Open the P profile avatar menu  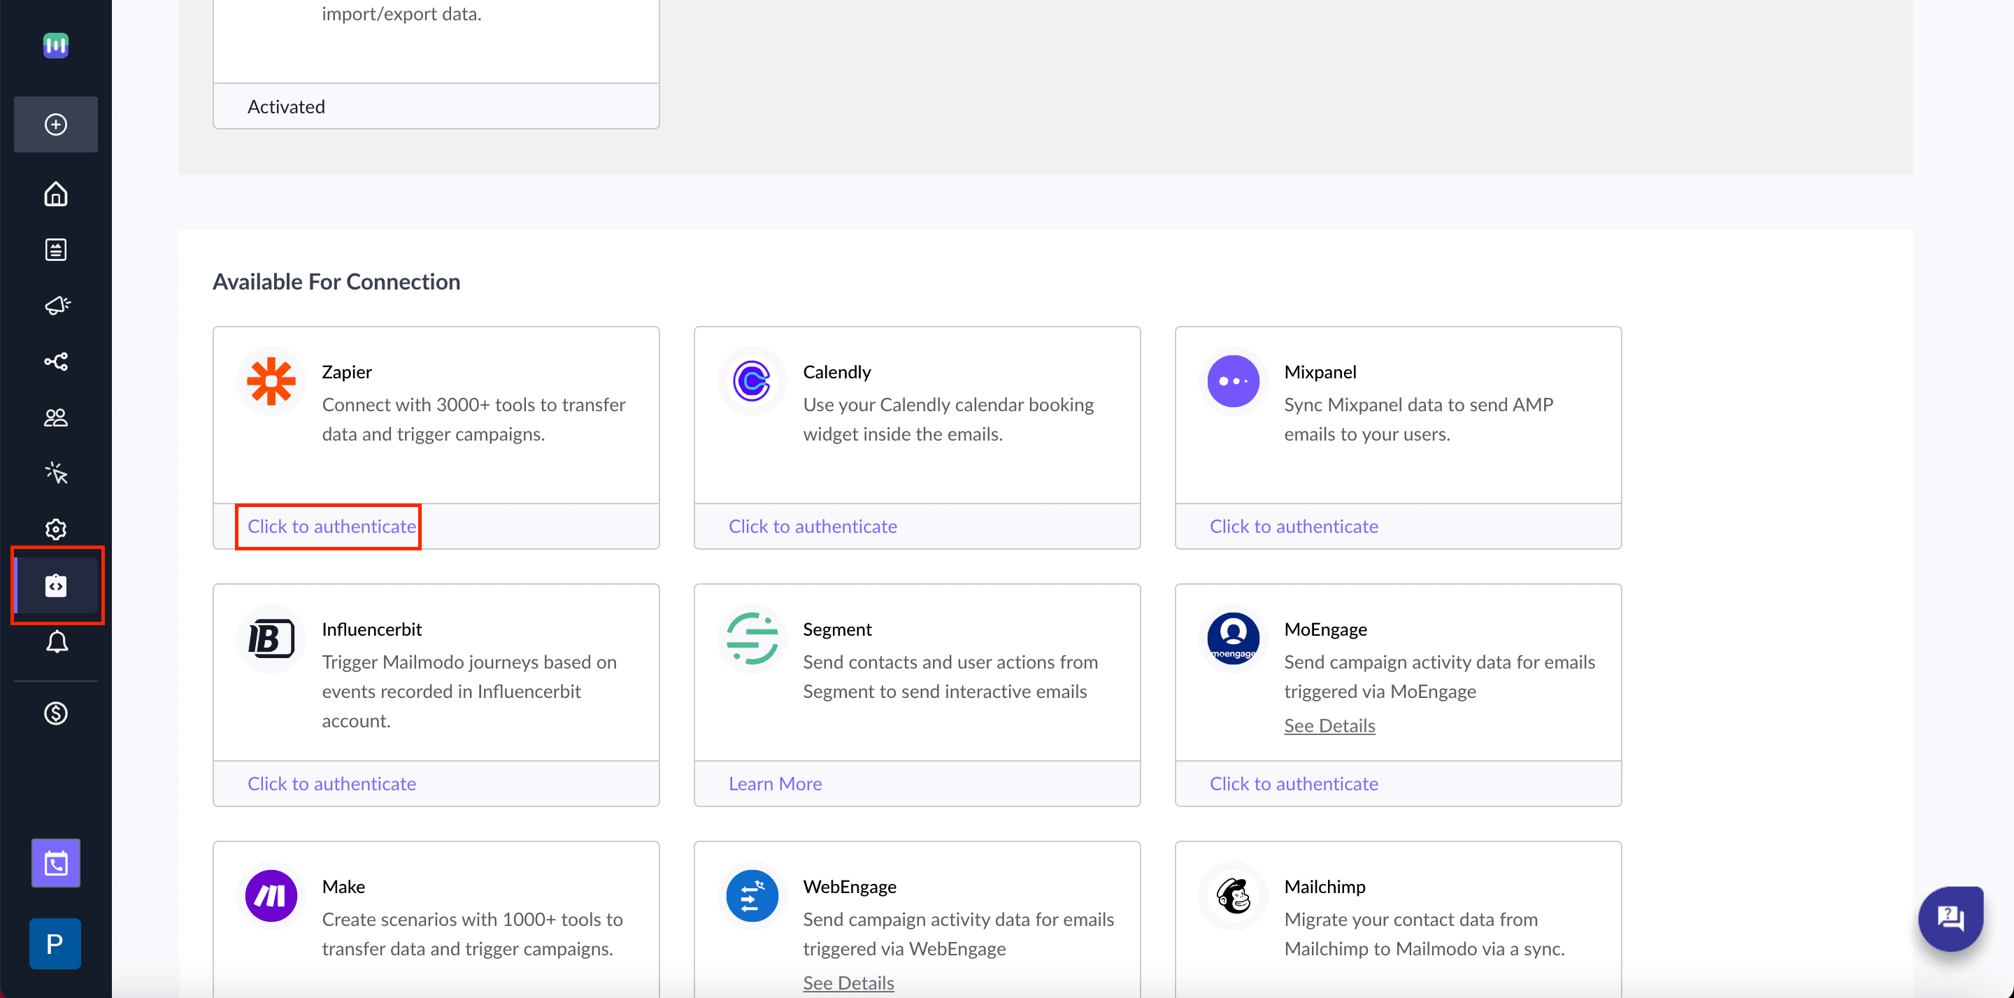(55, 943)
